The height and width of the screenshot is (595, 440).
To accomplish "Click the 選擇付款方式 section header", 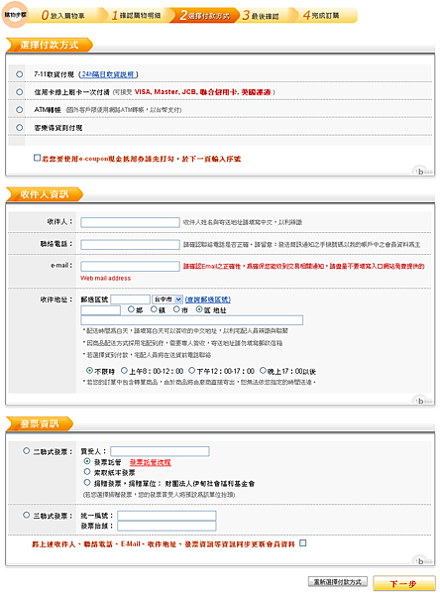I will pyautogui.click(x=50, y=45).
